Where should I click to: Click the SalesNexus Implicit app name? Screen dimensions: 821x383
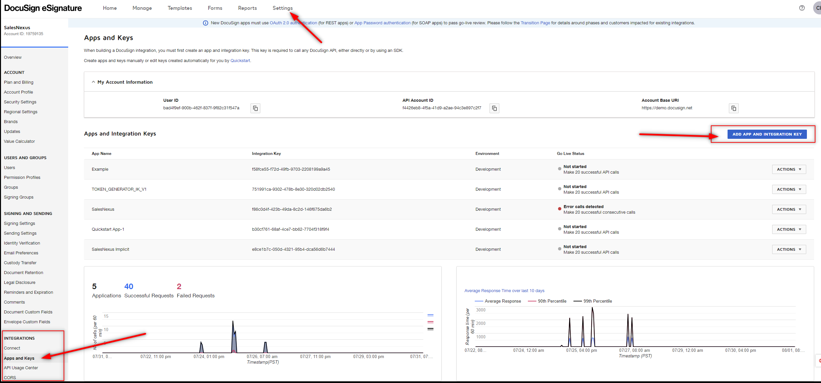click(110, 249)
